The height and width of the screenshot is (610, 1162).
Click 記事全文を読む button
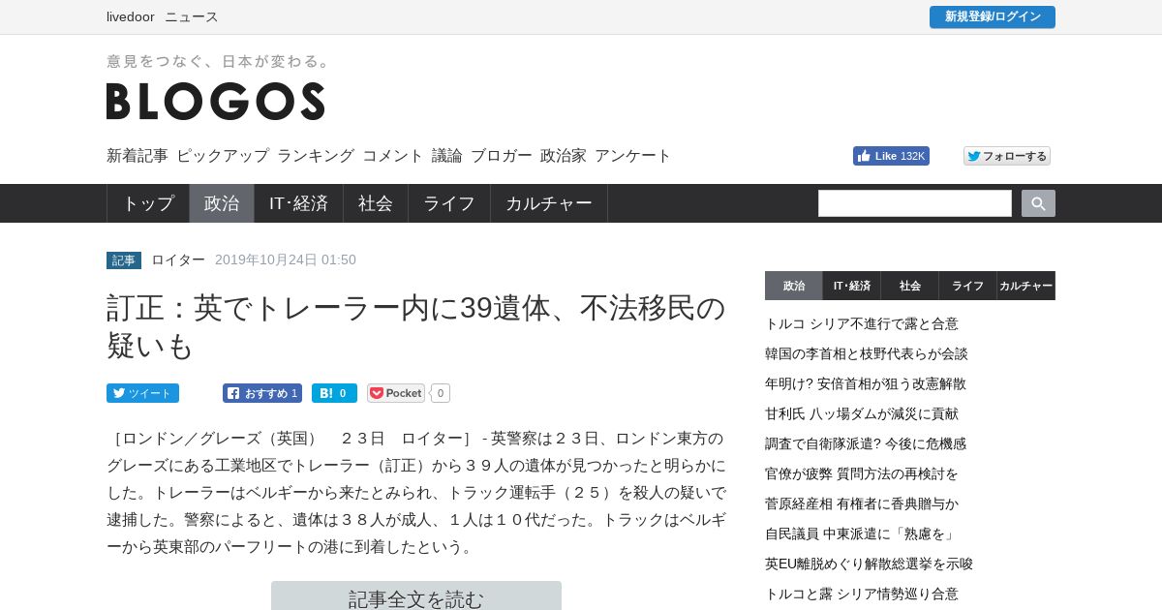point(416,596)
